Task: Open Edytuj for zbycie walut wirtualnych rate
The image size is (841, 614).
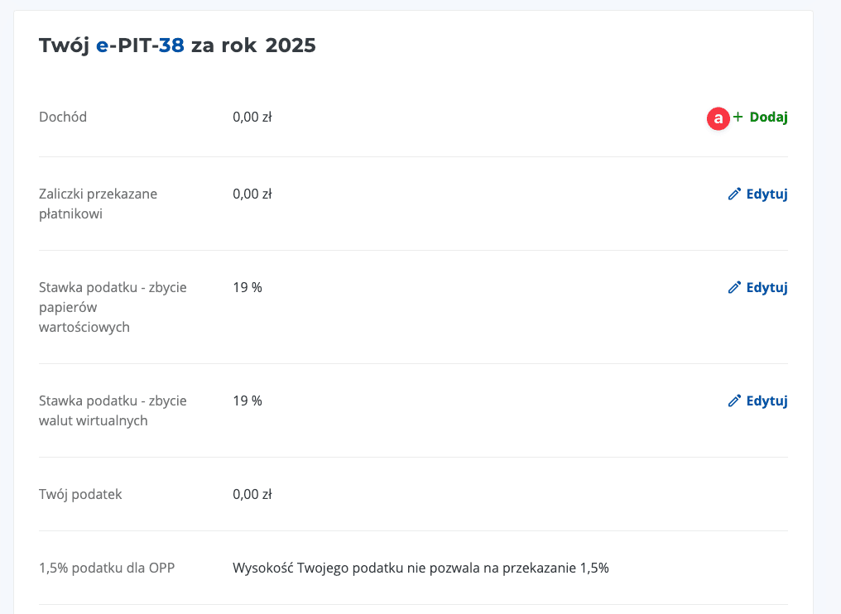Action: tap(766, 401)
